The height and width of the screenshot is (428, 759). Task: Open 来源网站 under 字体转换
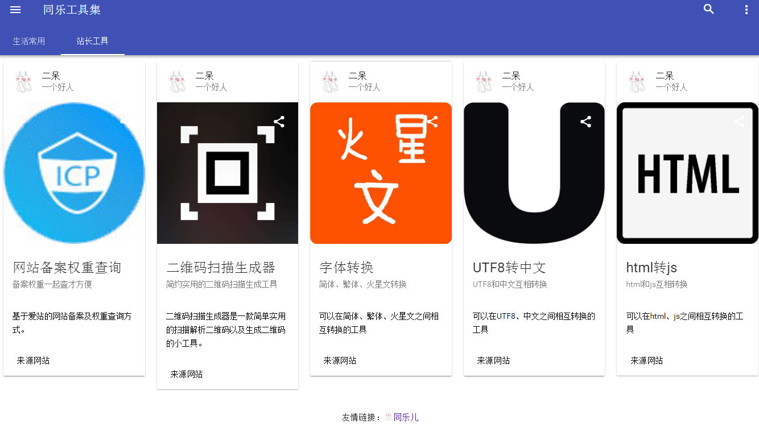(340, 360)
